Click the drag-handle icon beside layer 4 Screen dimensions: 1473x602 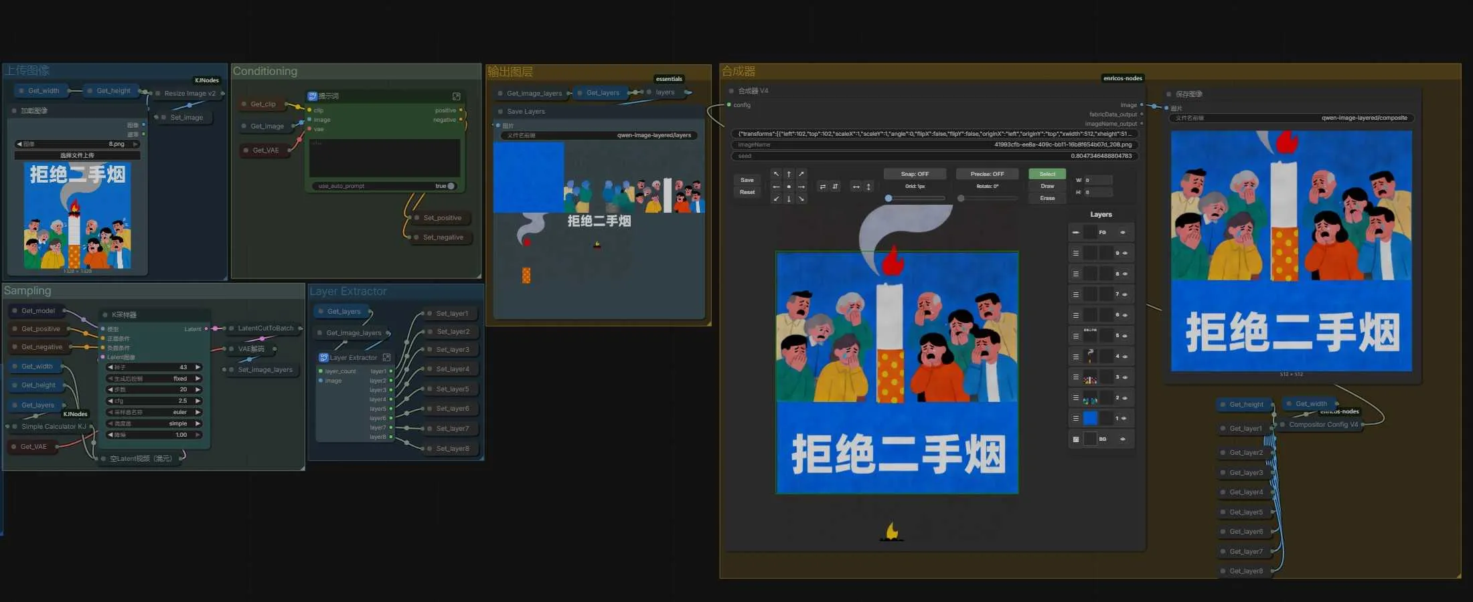1075,356
